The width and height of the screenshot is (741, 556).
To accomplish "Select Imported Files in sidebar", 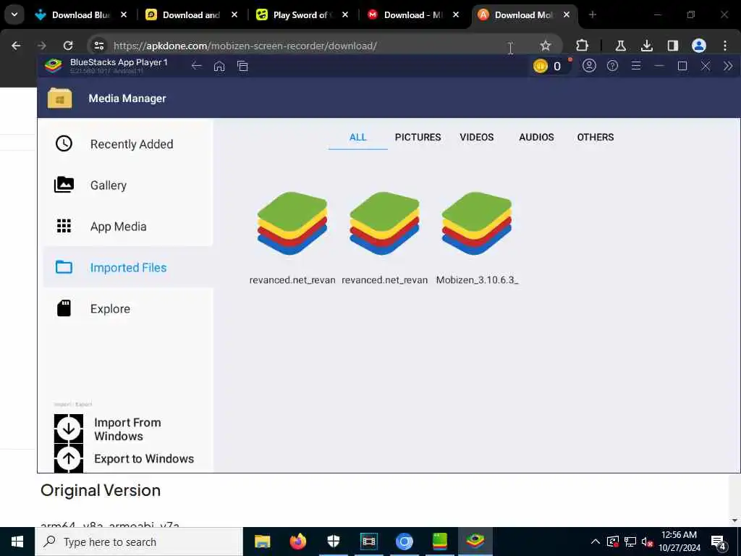I will pyautogui.click(x=127, y=267).
